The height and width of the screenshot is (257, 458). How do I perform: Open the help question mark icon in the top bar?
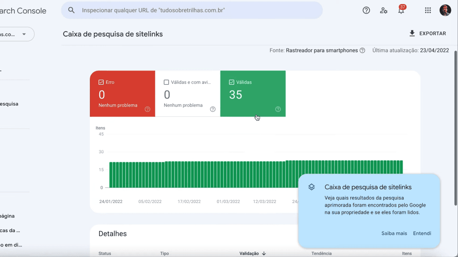366,10
